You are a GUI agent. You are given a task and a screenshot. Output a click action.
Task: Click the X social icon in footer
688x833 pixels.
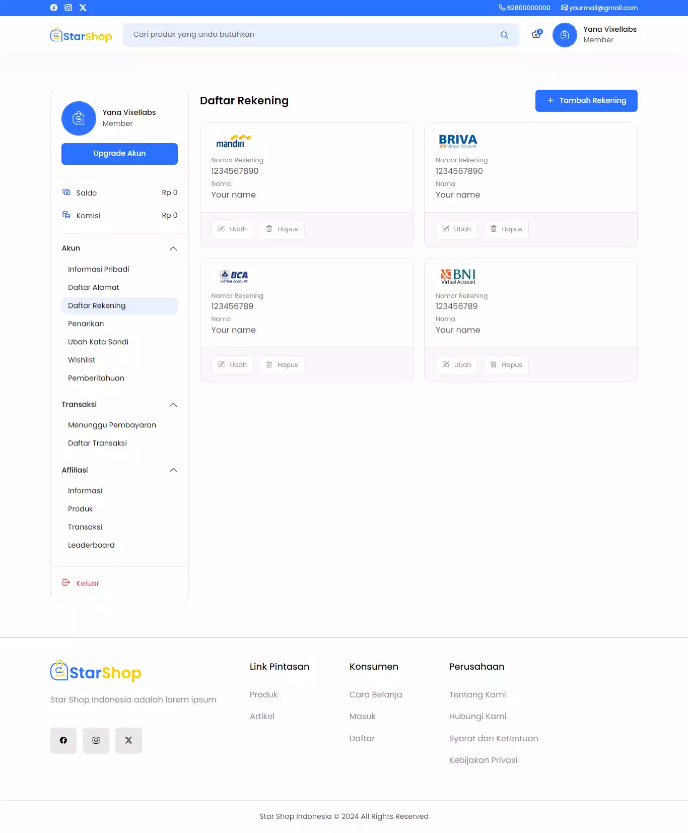(128, 740)
